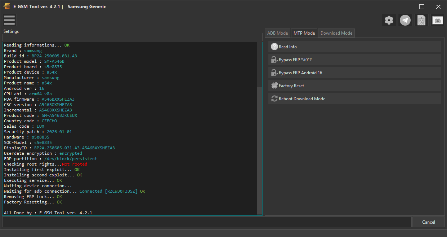Click the Build id BP2A.250605.031.A3 value
Viewport: 447px width, 237px height.
click(x=54, y=56)
